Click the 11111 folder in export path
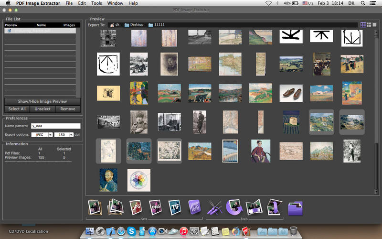Image resolution: width=382 pixels, height=239 pixels. (157, 25)
